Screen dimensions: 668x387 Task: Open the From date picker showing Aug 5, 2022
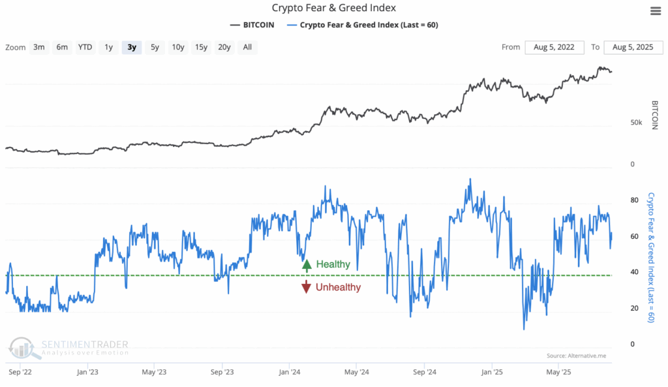554,47
